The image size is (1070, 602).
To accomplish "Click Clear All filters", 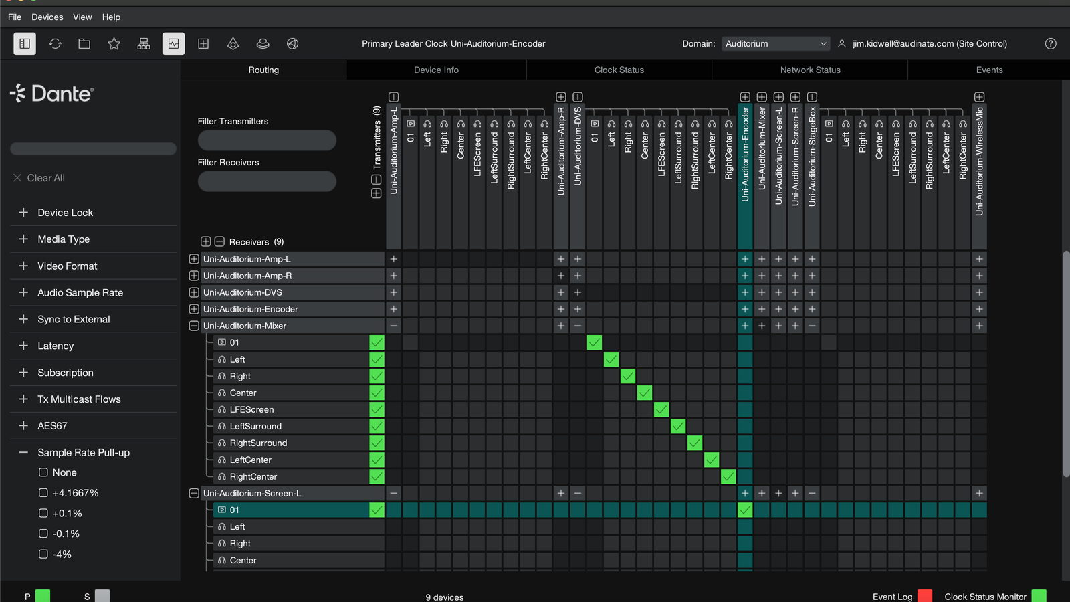I will 39,178.
